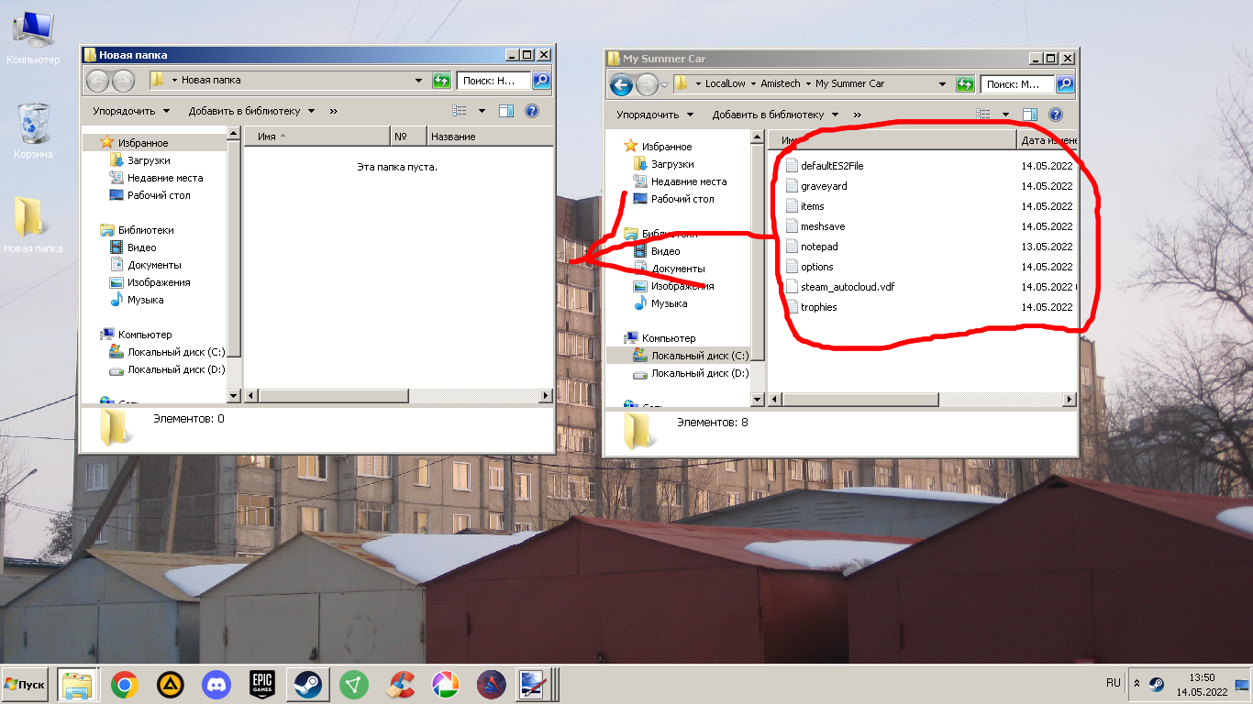This screenshot has height=704, width=1253.
Task: Open Загрузки in Новая папка sidebar
Action: click(139, 160)
